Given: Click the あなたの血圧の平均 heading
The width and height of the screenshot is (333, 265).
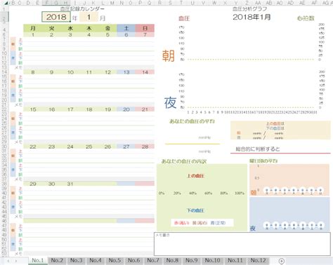Looking at the screenshot, I should coord(192,121).
